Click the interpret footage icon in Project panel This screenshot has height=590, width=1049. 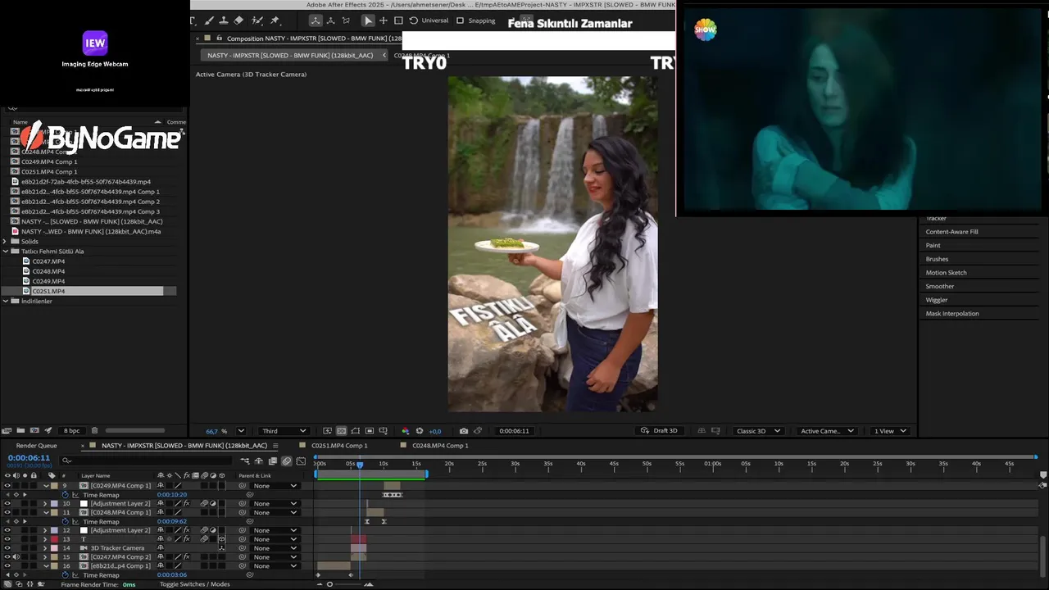pyautogui.click(x=7, y=431)
